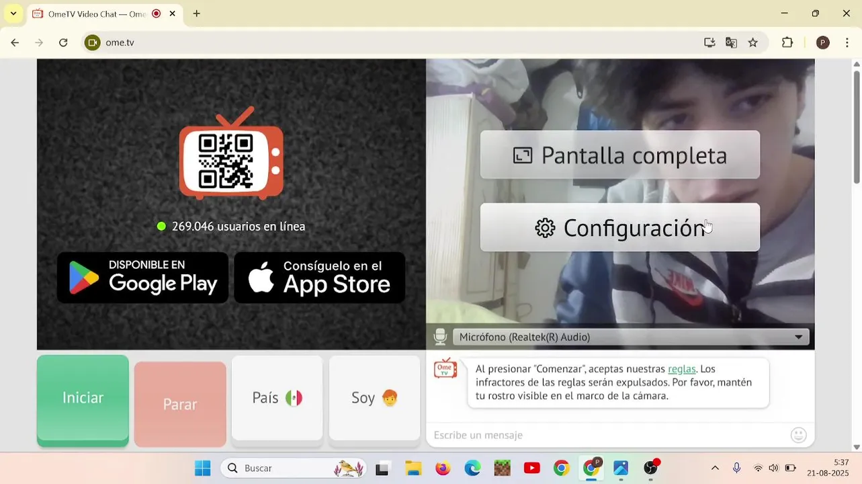The image size is (862, 484).
Task: Open YouTube app from taskbar
Action: 531,468
